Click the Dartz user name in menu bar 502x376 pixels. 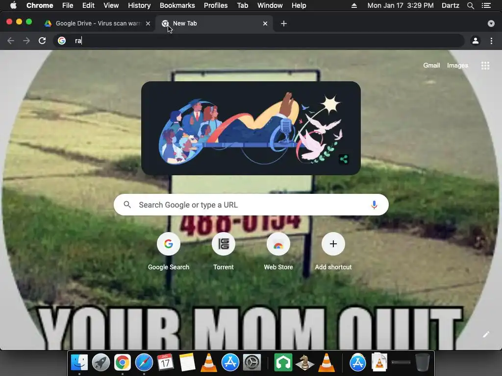pos(451,5)
